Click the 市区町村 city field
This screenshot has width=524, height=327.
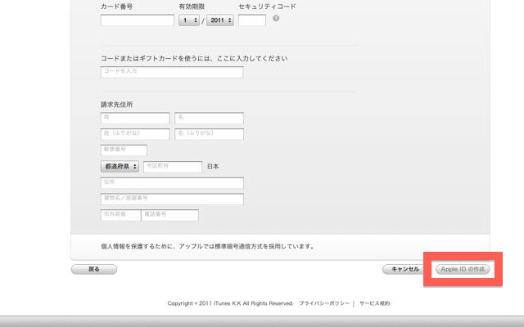click(173, 167)
